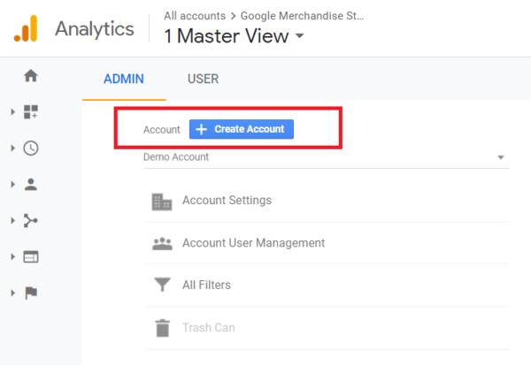
Task: Click the Acquisition branching icon
Action: coord(31,221)
